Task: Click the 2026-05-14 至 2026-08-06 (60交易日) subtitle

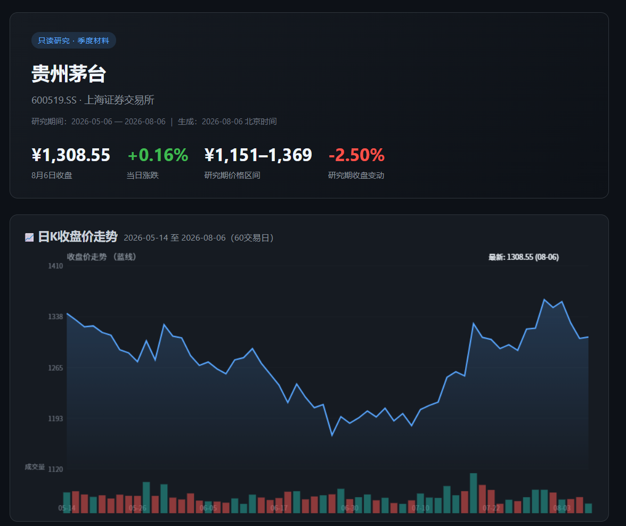Action: pyautogui.click(x=200, y=238)
